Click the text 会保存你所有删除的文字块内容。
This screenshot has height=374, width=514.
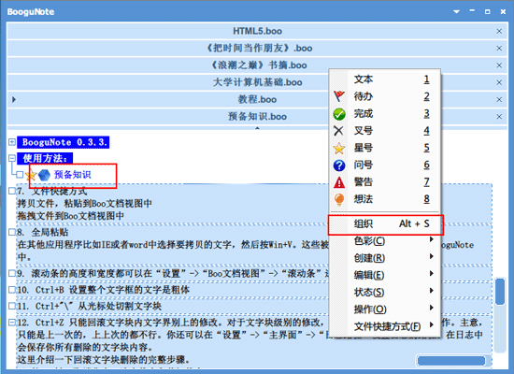(84, 347)
